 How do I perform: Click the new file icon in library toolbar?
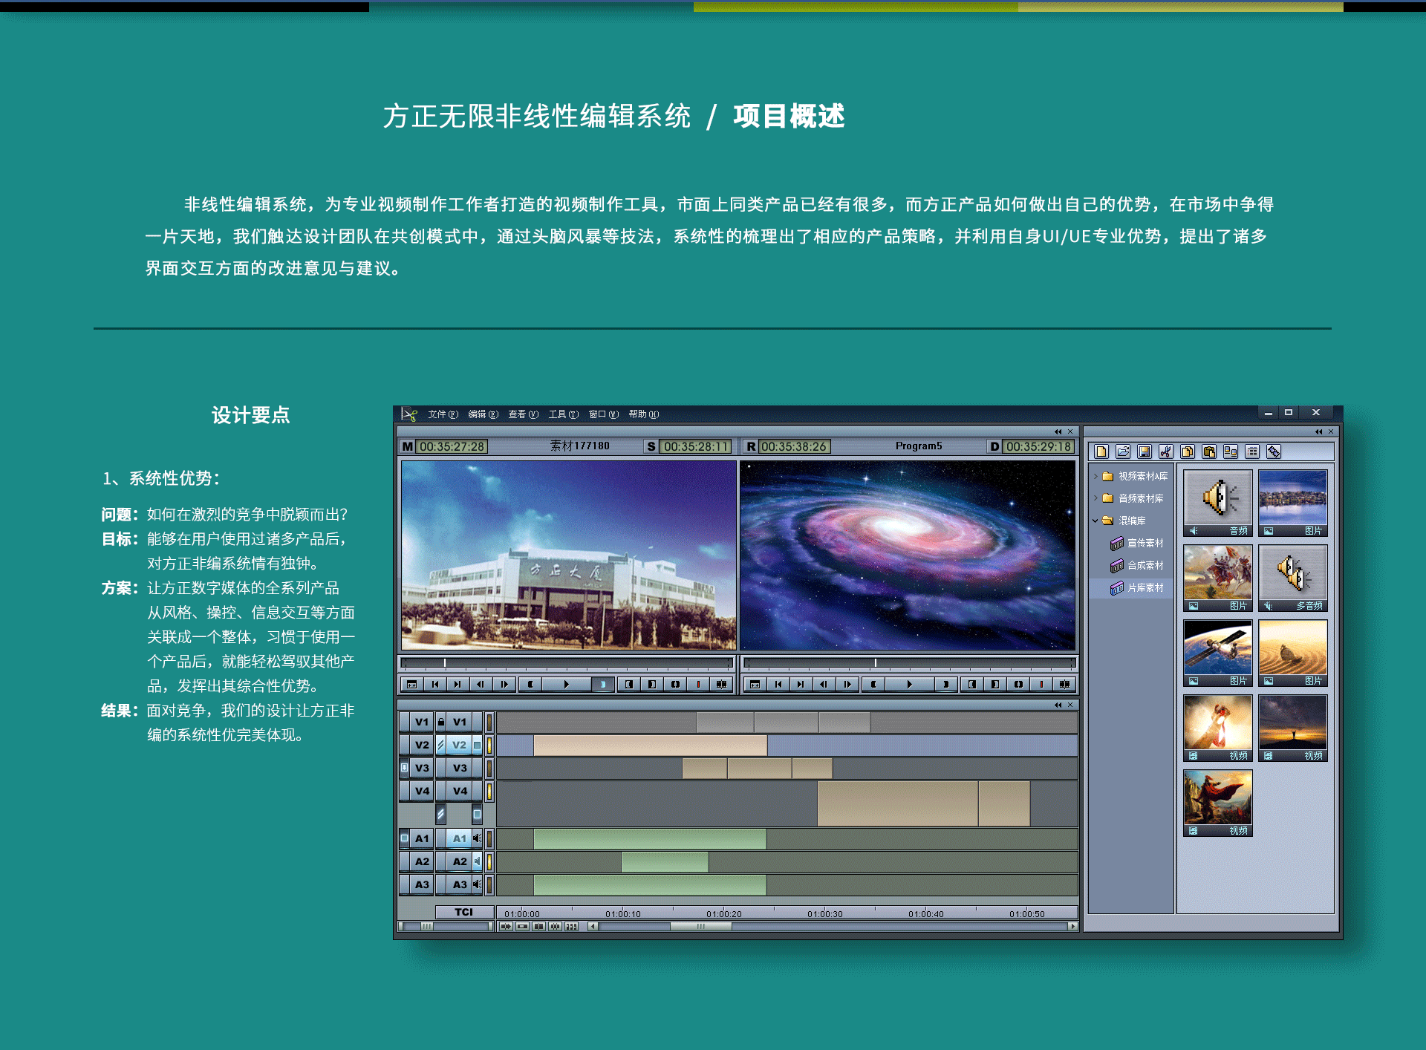[x=1101, y=451]
